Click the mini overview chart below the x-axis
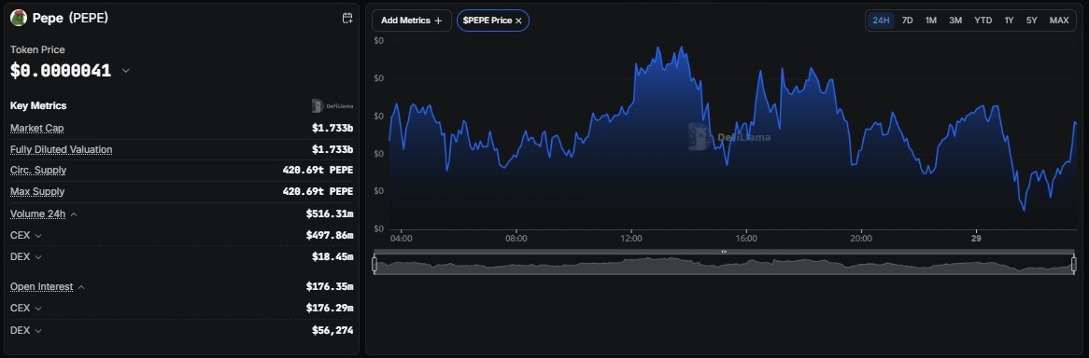Screen dimensions: 1089x358 tap(724, 265)
